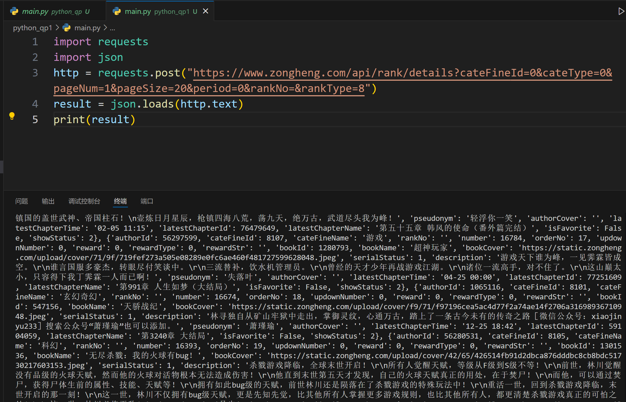Close the main.py python_qp1 tab

pyautogui.click(x=206, y=11)
